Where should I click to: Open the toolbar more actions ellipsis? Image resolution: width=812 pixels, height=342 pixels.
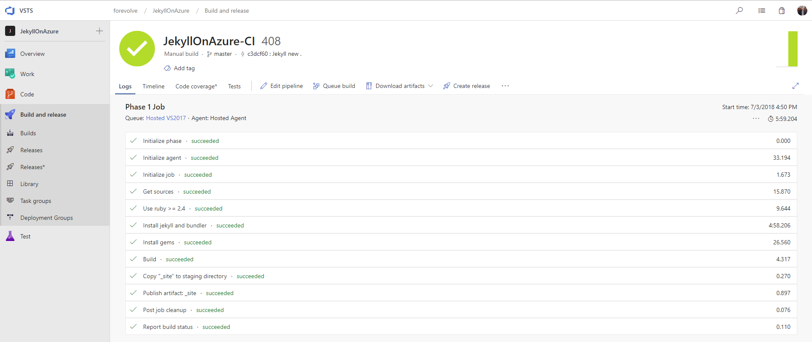pos(505,86)
